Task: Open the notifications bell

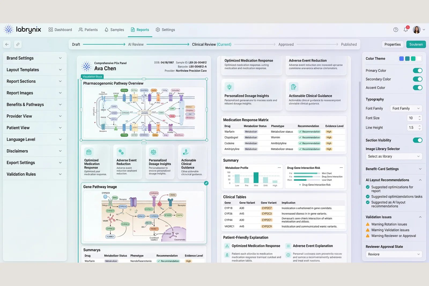Action: click(x=406, y=29)
